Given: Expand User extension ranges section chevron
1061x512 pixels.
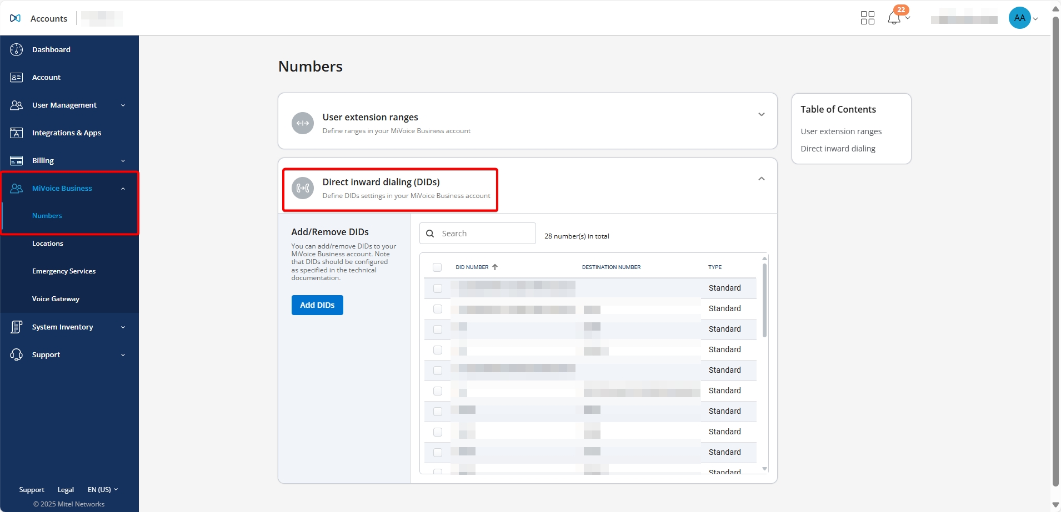Looking at the screenshot, I should (762, 114).
